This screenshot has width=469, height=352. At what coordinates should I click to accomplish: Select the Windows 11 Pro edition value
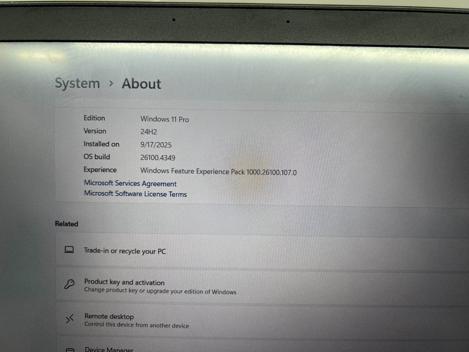(x=165, y=119)
